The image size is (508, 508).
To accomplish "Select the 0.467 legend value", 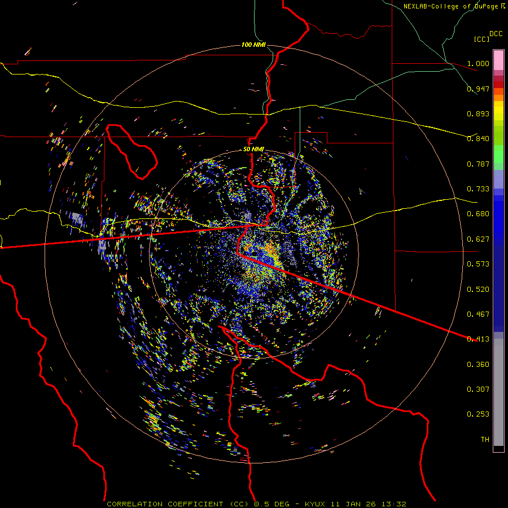I will pos(478,314).
